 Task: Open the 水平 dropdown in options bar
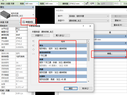click(x=111, y=4)
